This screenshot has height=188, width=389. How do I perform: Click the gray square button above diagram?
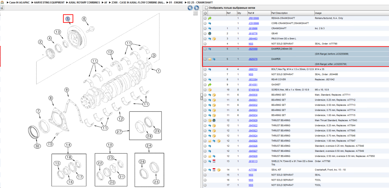click(196, 13)
